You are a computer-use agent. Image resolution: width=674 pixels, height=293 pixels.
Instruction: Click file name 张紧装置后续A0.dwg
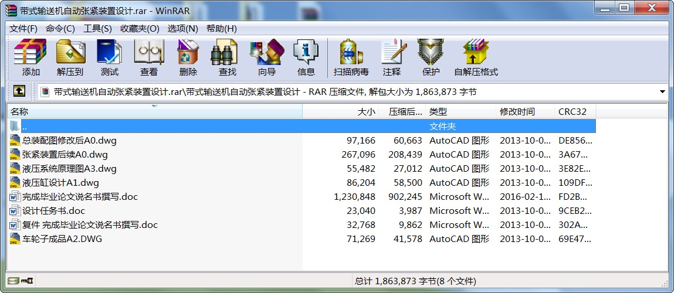[x=65, y=154]
